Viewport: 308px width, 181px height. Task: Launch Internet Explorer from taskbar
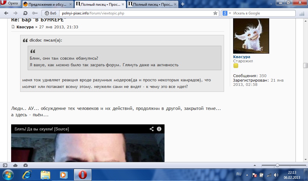[27, 175]
